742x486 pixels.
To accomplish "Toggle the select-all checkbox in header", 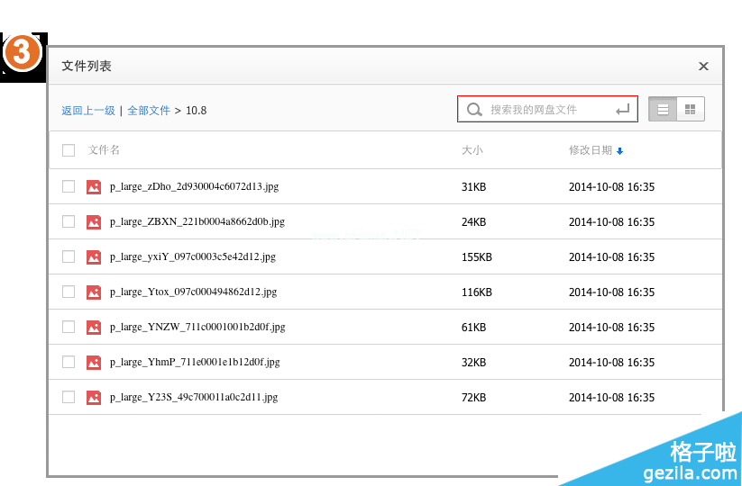I will [x=69, y=150].
